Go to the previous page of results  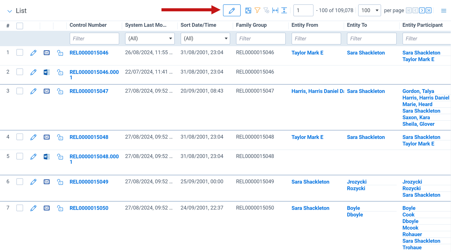tap(415, 10)
